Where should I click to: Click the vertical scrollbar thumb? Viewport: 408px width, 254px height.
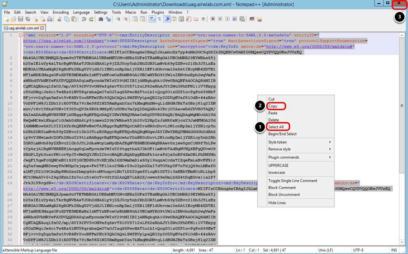402,105
